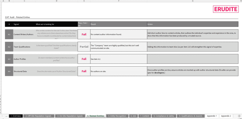
Task: Select the 5. Entity Recognition tab
Action: click(117, 116)
